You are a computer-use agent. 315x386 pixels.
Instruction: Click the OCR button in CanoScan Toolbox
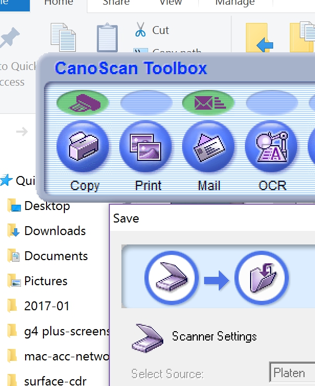(272, 146)
